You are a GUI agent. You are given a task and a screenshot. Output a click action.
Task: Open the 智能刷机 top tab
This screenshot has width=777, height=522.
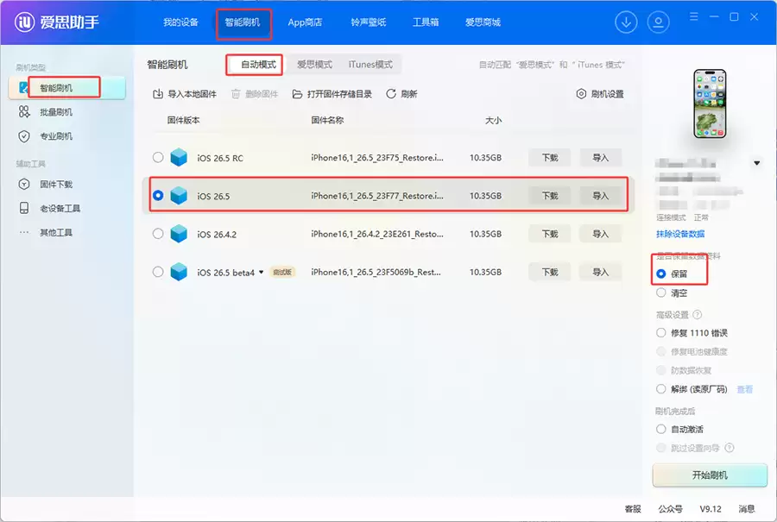pos(243,22)
